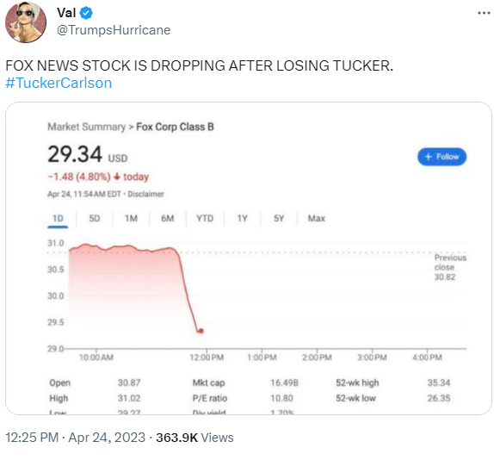Switch chart to the 1M range
The image size is (494, 460).
pos(131,219)
